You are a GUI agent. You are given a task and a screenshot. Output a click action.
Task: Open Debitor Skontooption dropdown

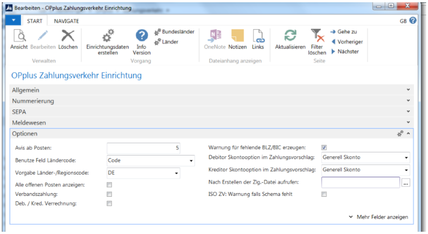[406, 157]
